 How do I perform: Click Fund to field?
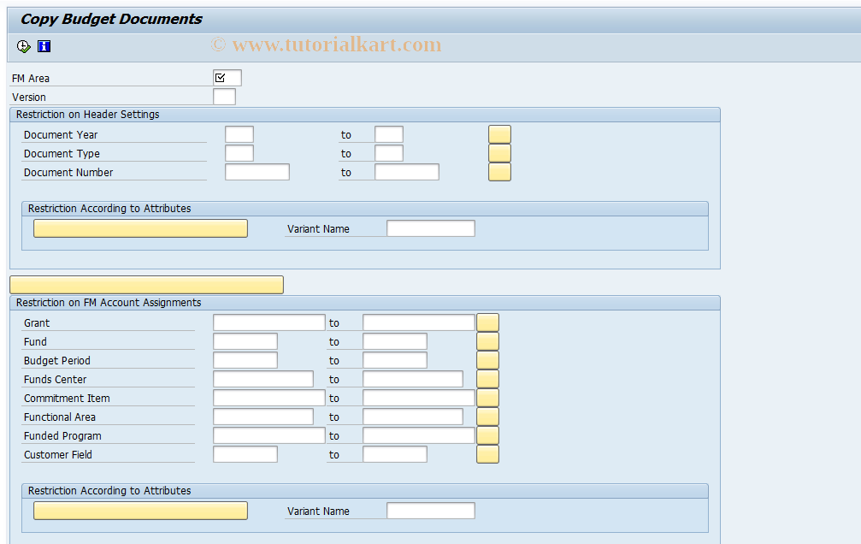pyautogui.click(x=395, y=341)
